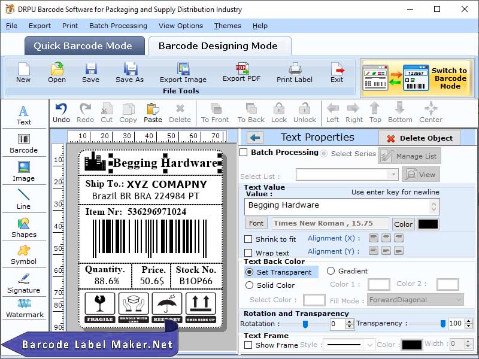479x359 pixels.
Task: Open the ForwardDiagonal Fill Mode dropdown
Action: click(x=415, y=300)
